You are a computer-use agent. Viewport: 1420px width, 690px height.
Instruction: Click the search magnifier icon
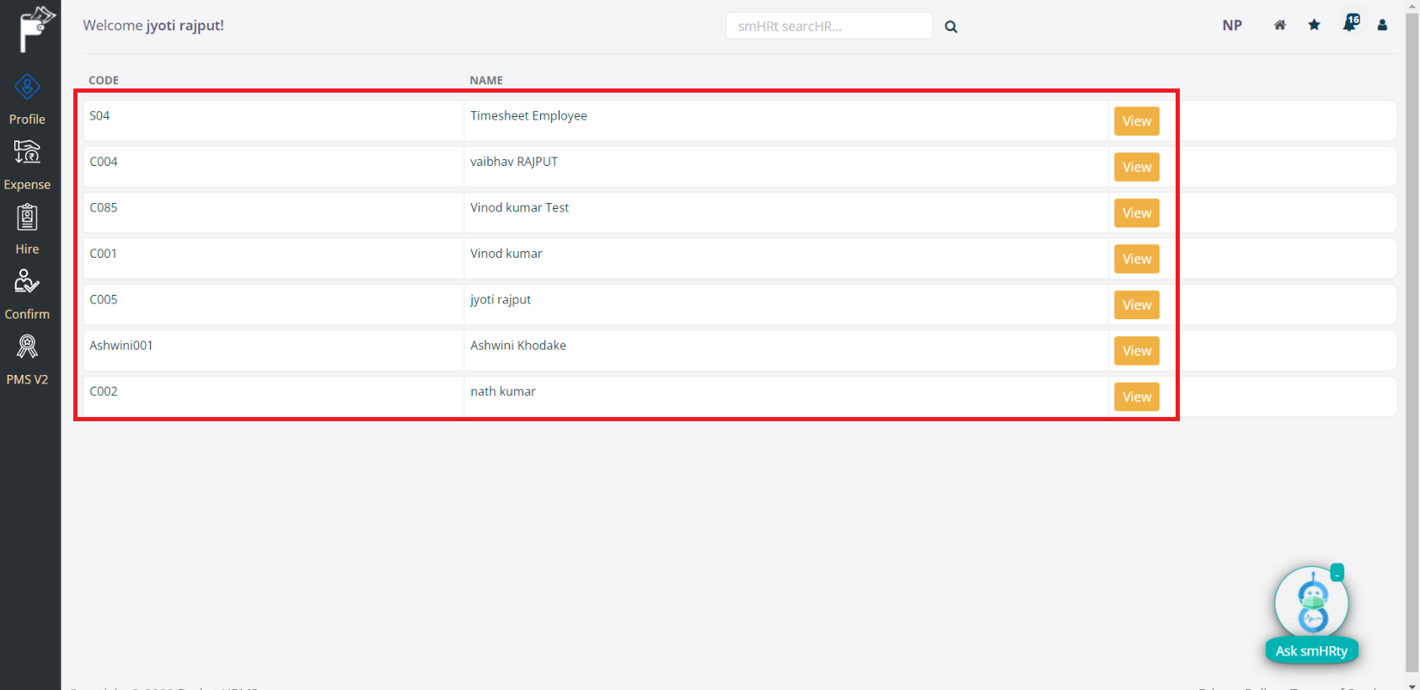[951, 26]
